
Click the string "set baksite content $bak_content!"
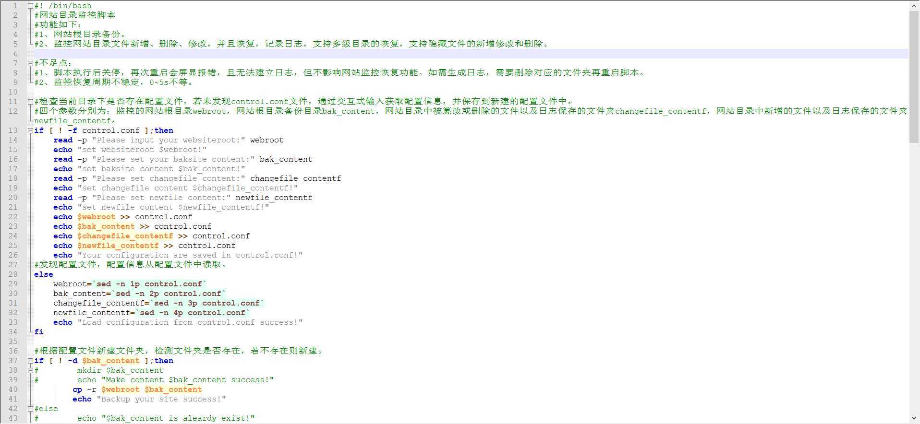pos(161,169)
